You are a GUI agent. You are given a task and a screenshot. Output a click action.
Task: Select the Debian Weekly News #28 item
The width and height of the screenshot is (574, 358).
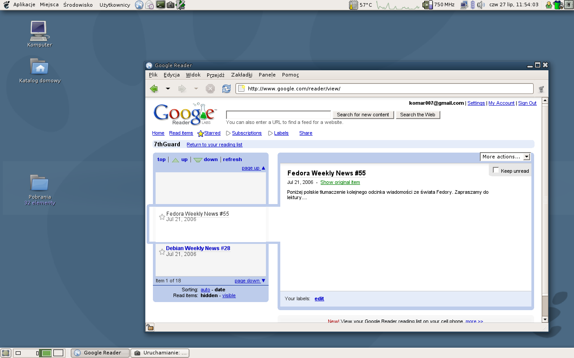pos(198,248)
